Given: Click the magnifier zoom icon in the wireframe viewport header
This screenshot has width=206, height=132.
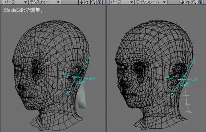Looking at the screenshot, I should [194, 2].
